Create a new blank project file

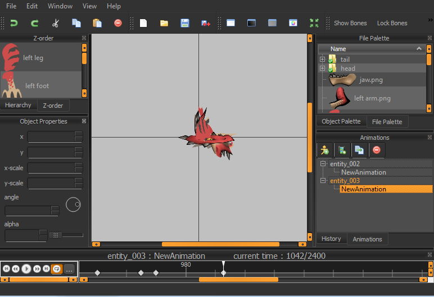click(x=143, y=23)
